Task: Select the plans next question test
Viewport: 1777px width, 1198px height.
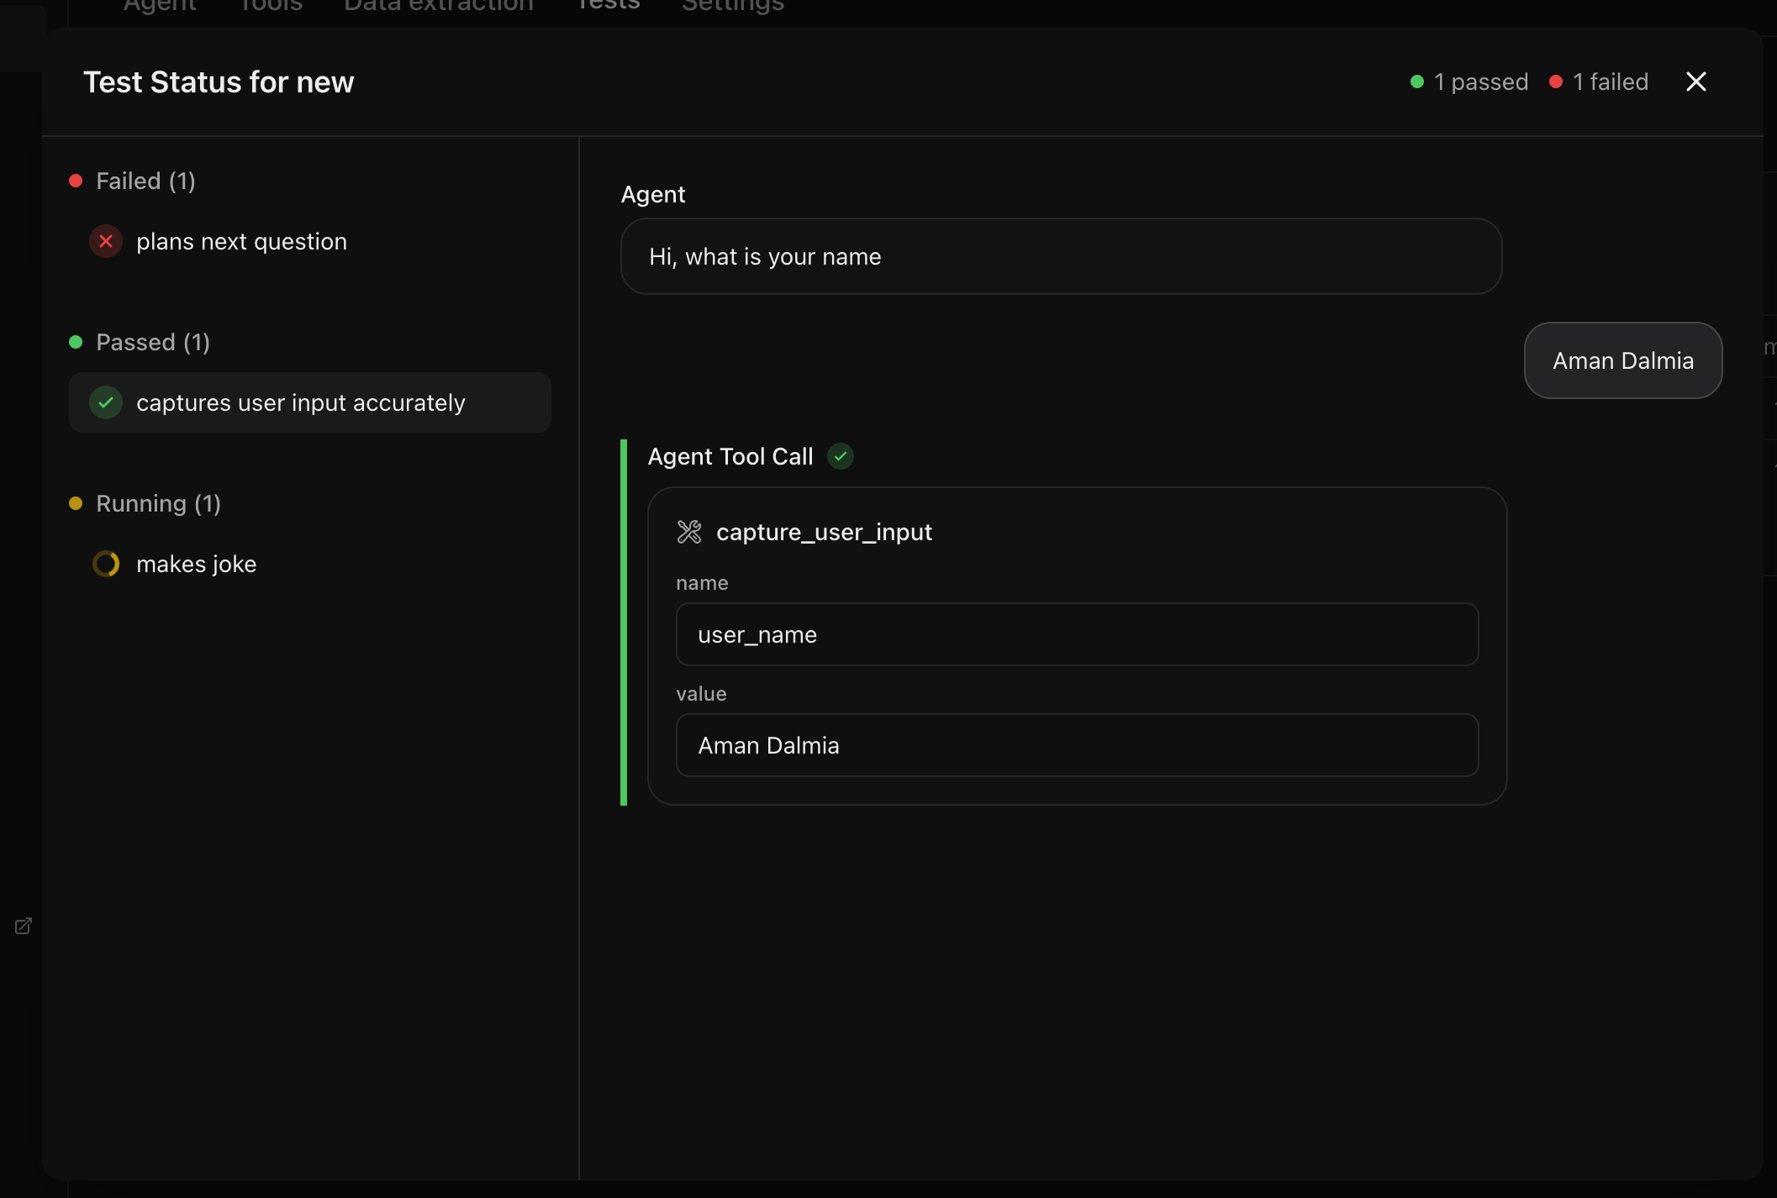Action: 241,242
